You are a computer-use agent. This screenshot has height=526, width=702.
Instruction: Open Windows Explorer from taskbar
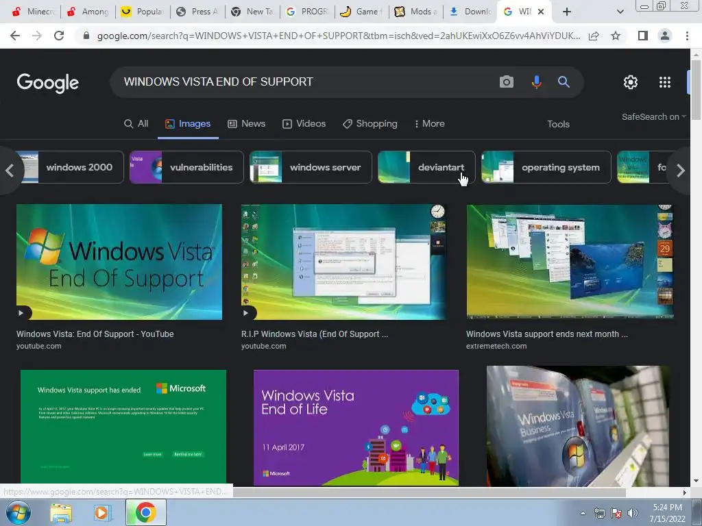click(61, 513)
